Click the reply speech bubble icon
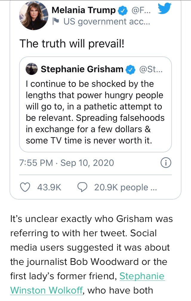Viewport: 191px width, 301px height. pyautogui.click(x=82, y=187)
